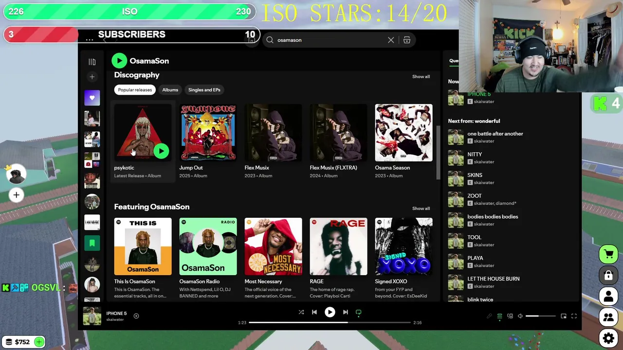Click the diamond* artist link under ZOOT
The image size is (623, 350).
[507, 203]
